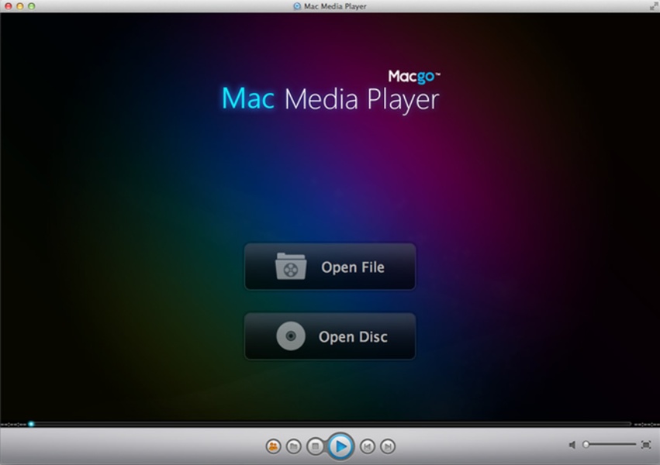Skip to the next track
This screenshot has width=660, height=465.
(388, 446)
